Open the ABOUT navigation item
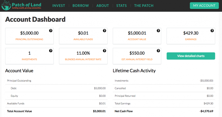Screen dimensions: 222x117 (103, 6)
